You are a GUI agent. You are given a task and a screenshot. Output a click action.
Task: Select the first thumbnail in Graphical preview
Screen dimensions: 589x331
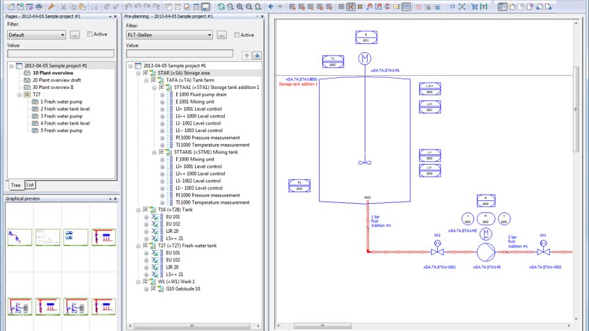click(19, 237)
